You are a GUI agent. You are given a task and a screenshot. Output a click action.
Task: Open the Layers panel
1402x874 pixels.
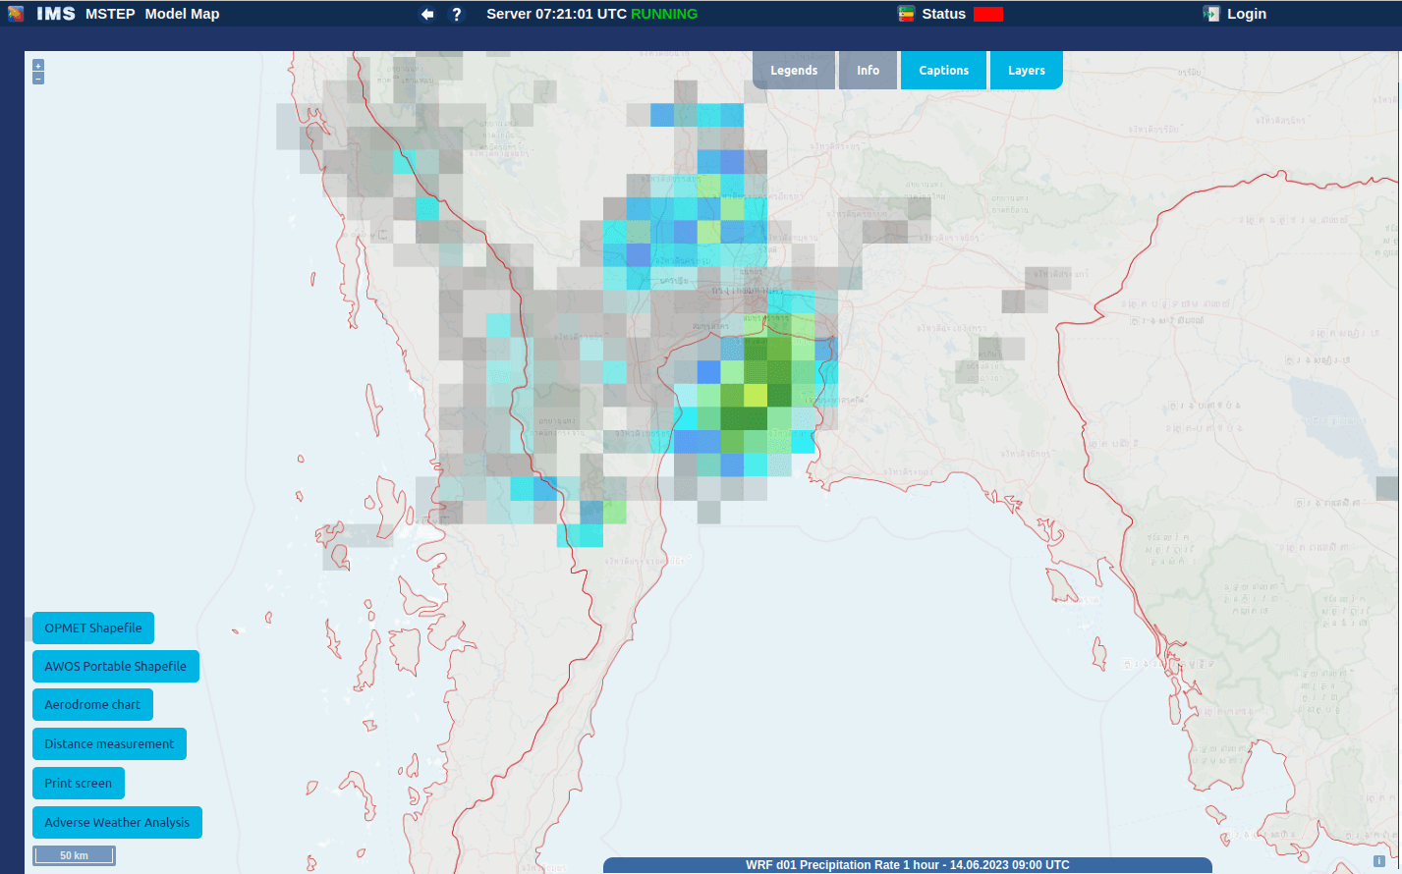point(1026,70)
